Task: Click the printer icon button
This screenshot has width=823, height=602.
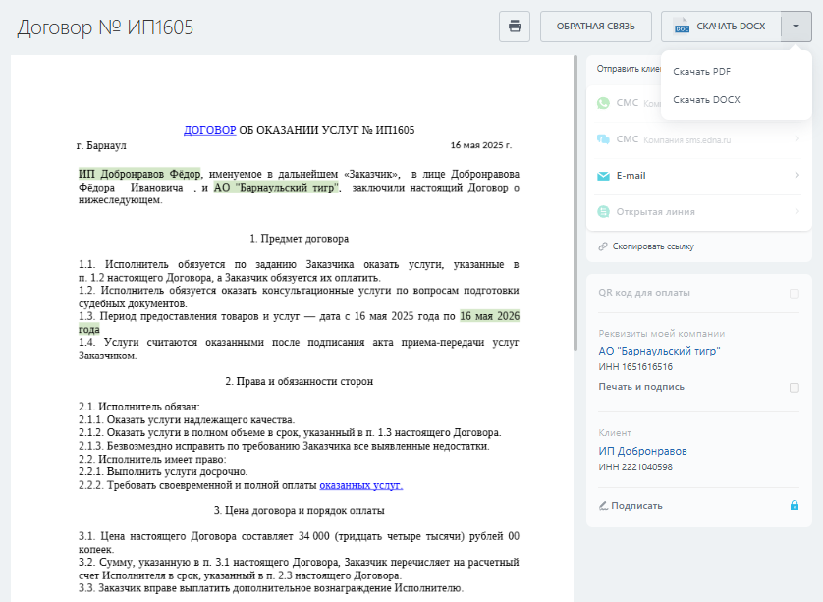Action: pos(514,27)
